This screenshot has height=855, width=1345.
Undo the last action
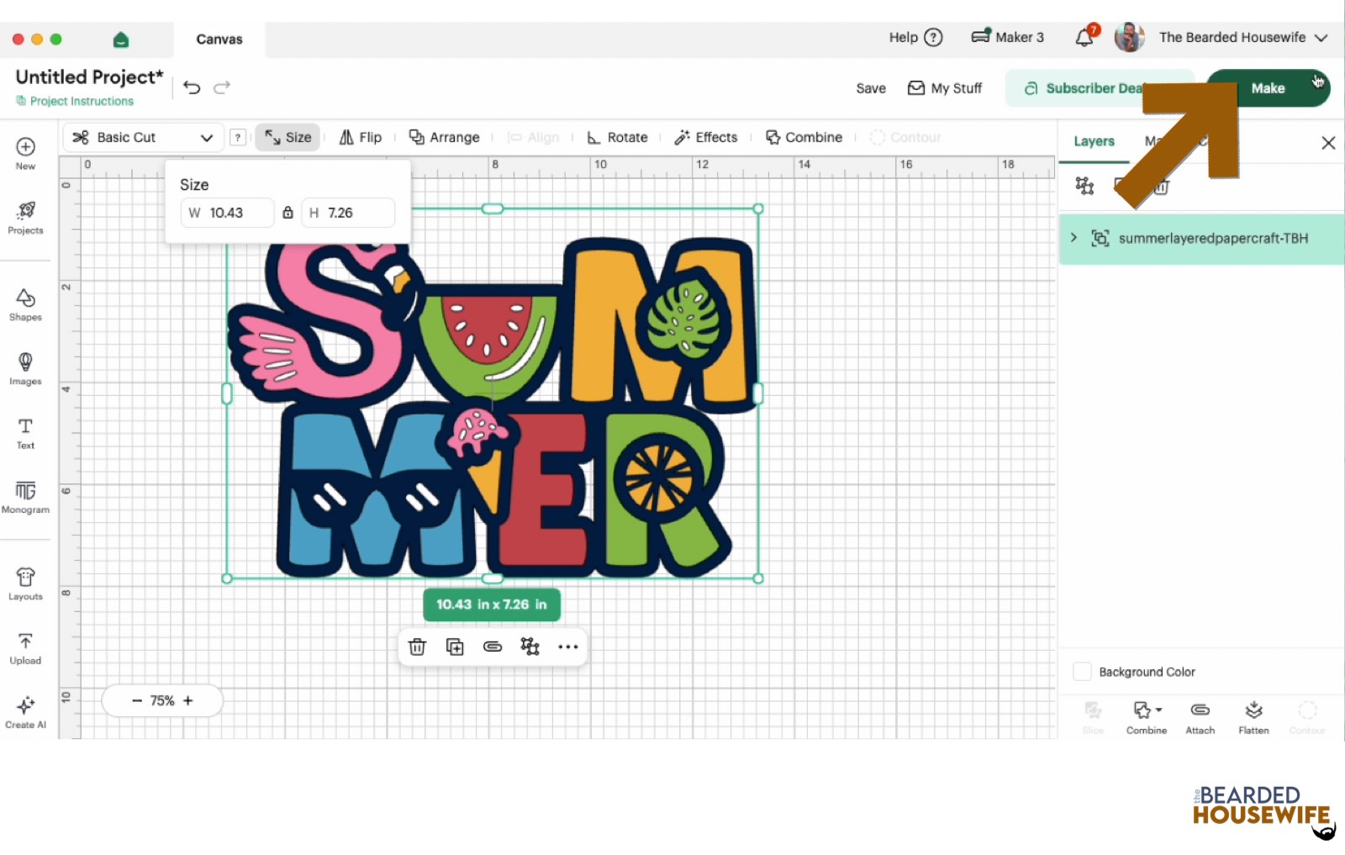192,87
